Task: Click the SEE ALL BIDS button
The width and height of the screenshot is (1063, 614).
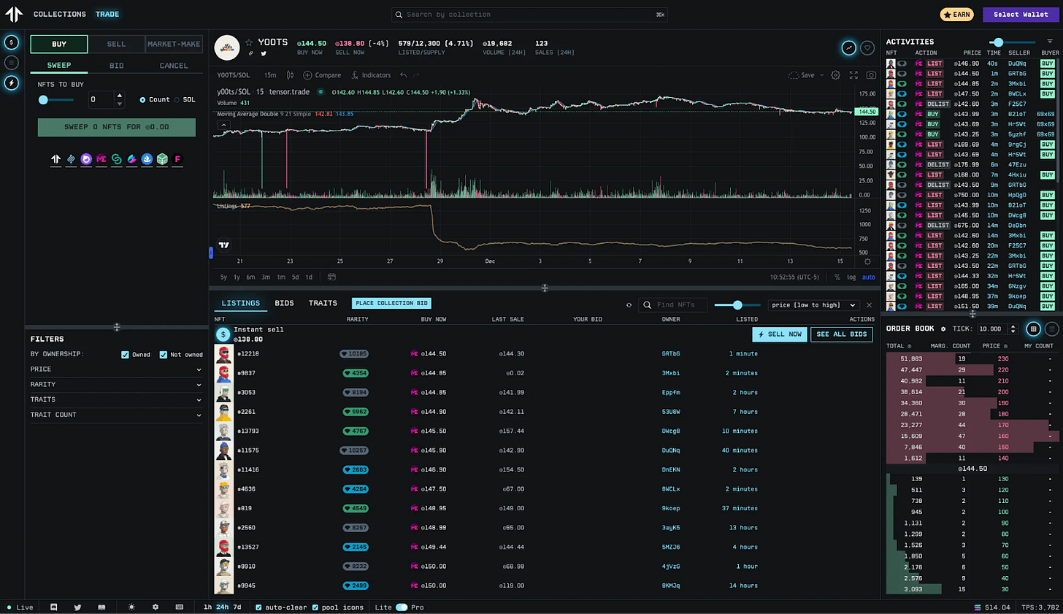Action: 842,334
